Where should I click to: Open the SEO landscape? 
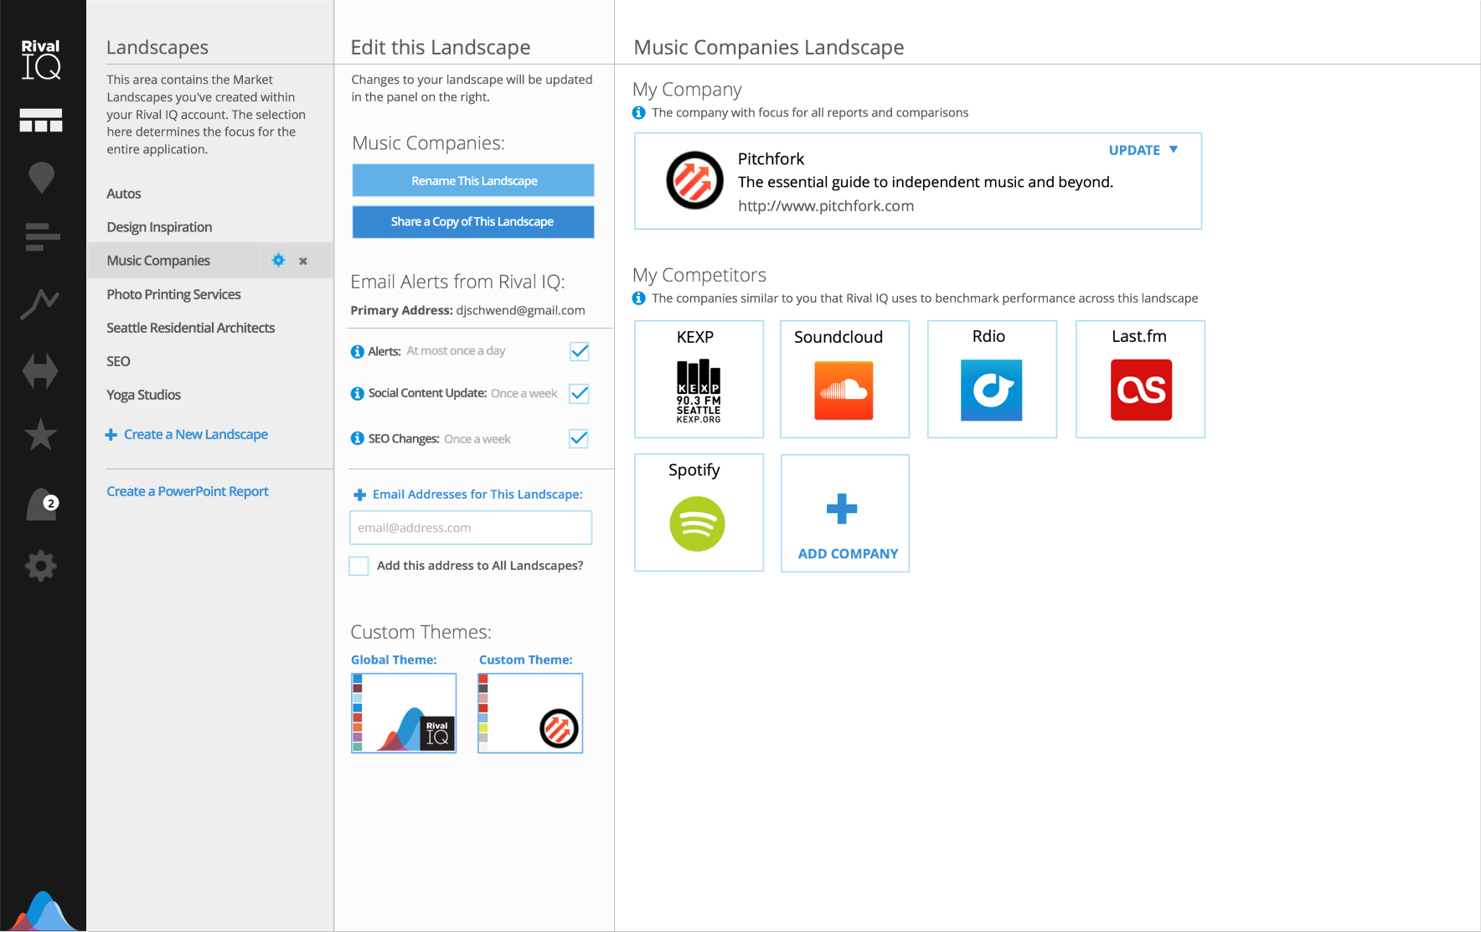[118, 361]
